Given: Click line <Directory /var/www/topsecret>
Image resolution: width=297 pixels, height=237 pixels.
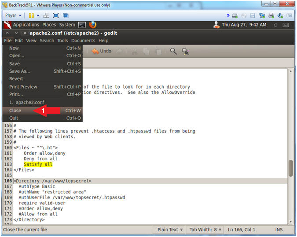Looking at the screenshot, I should [52, 181].
